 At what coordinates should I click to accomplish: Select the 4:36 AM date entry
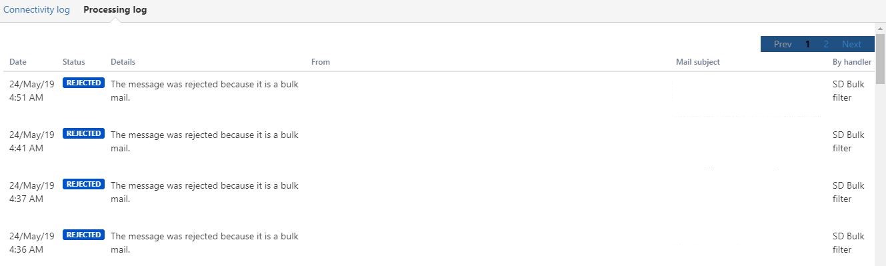32,243
